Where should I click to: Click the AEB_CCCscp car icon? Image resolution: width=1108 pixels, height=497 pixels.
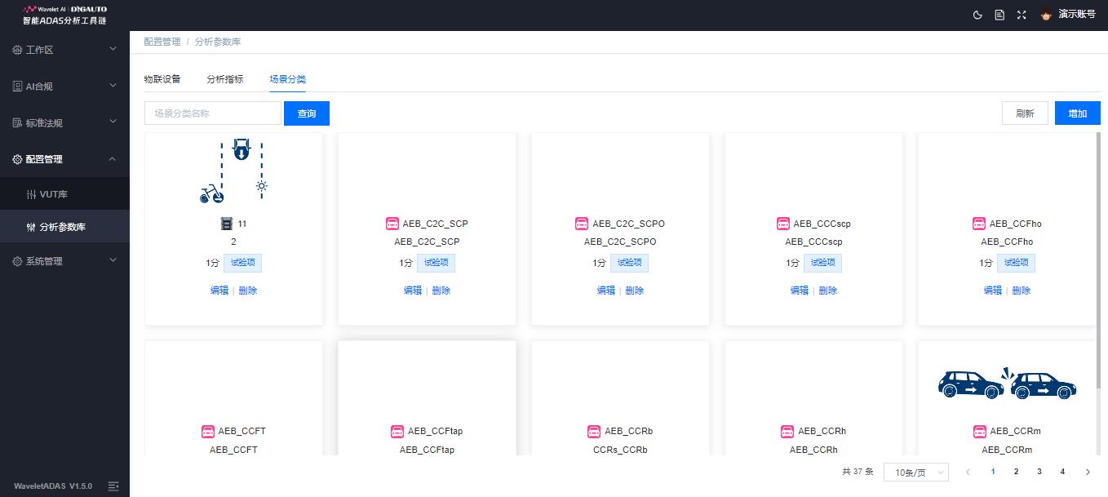tap(783, 224)
